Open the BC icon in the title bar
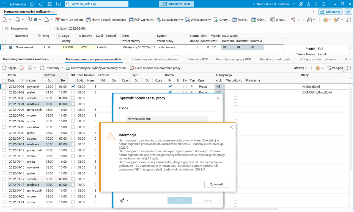 tap(59, 4)
